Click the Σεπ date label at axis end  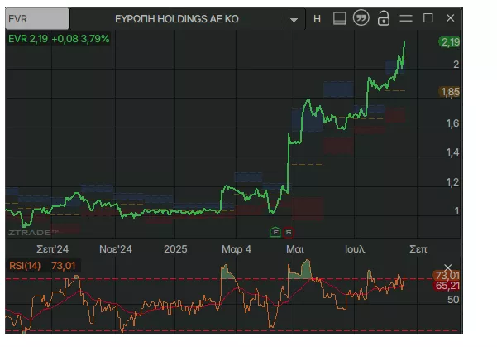pos(418,249)
